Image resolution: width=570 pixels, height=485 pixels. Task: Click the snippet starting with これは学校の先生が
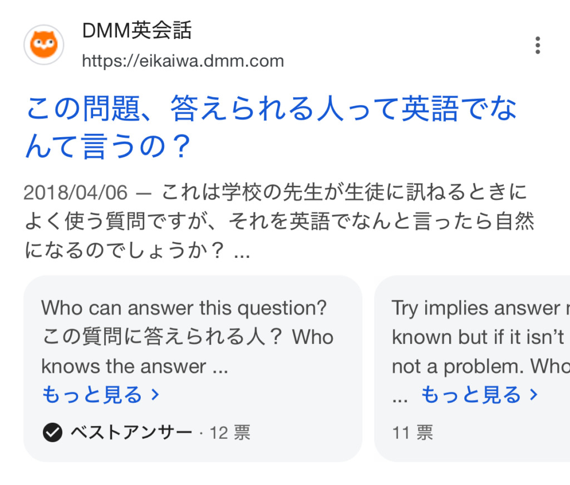[x=278, y=222]
